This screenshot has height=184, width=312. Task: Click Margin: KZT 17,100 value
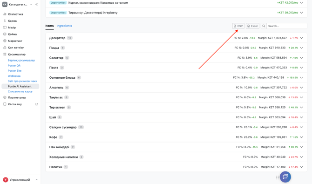tap(273, 167)
